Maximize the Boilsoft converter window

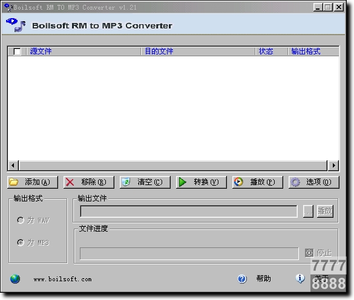[x=327, y=7]
